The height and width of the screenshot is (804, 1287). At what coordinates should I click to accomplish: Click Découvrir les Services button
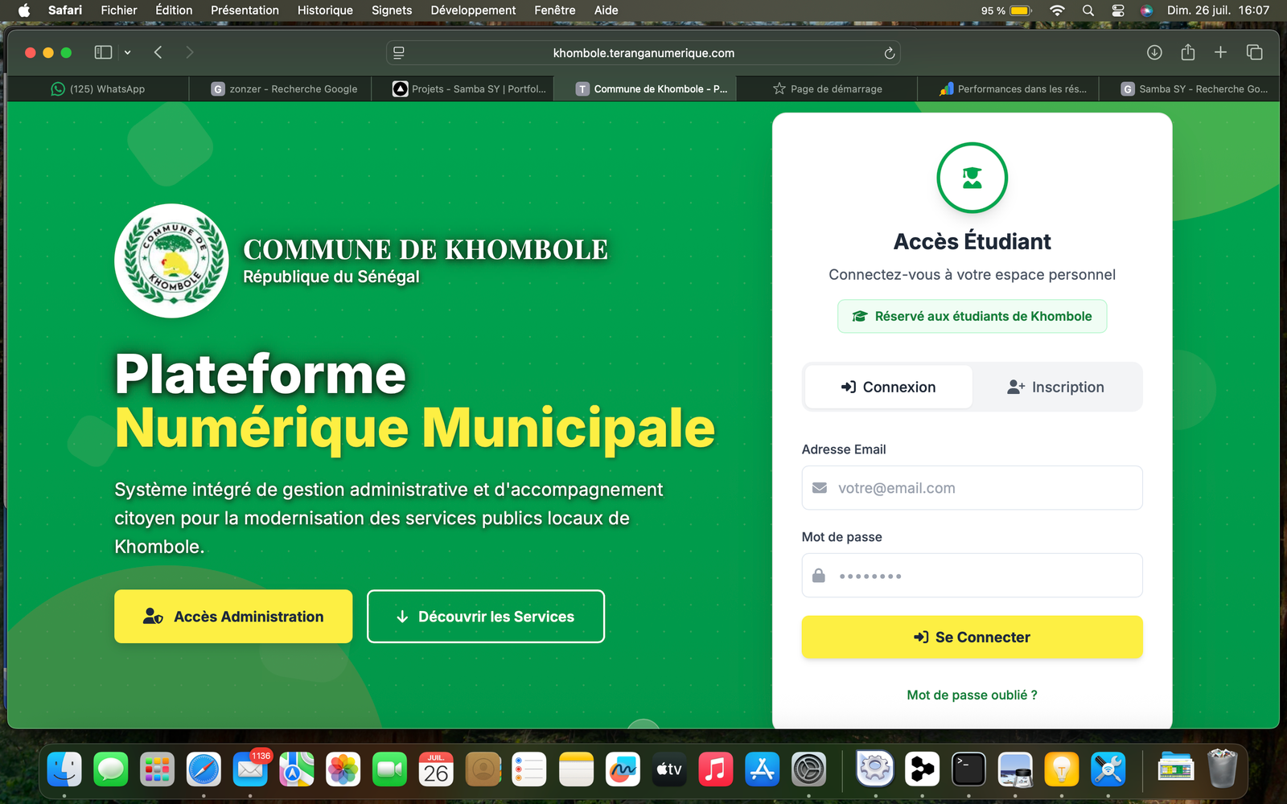pos(486,617)
